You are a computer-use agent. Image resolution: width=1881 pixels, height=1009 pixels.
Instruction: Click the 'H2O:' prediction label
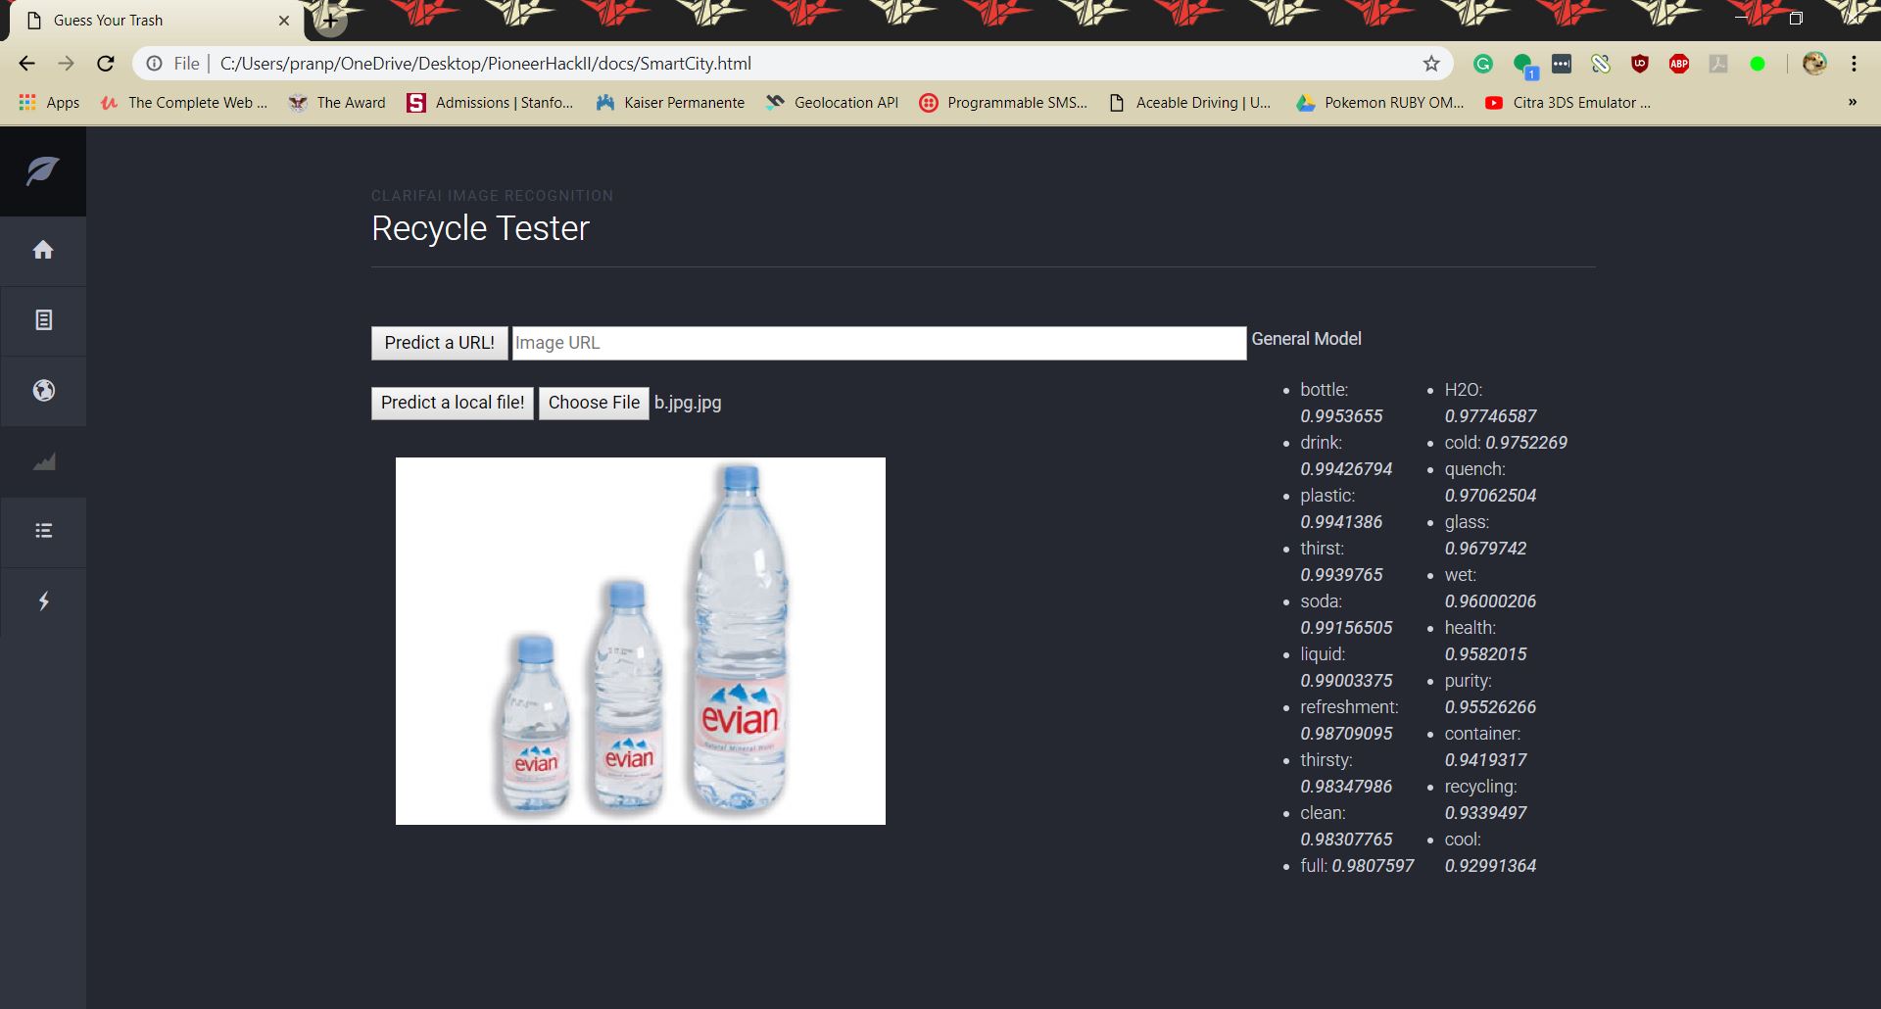click(1464, 390)
